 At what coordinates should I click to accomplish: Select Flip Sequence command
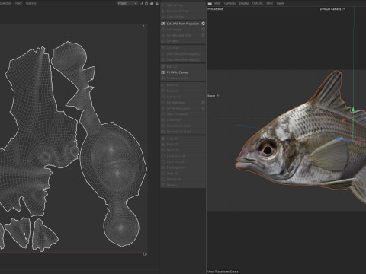(183, 167)
